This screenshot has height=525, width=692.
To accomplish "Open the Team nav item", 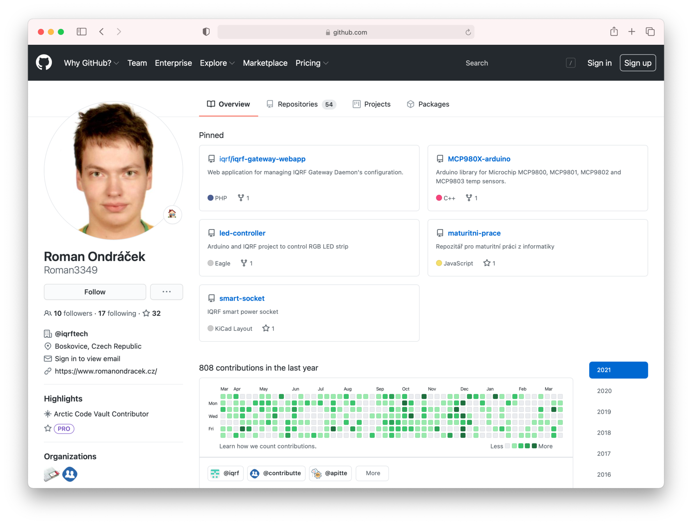I will [137, 63].
